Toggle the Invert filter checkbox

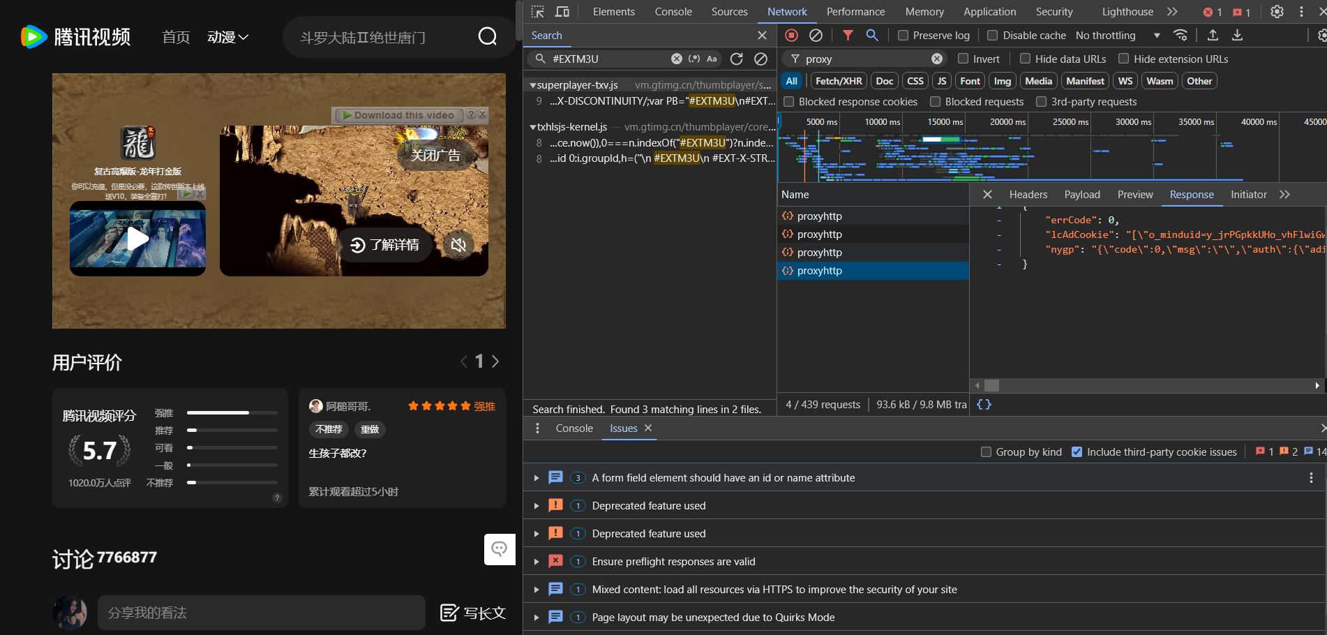click(963, 59)
